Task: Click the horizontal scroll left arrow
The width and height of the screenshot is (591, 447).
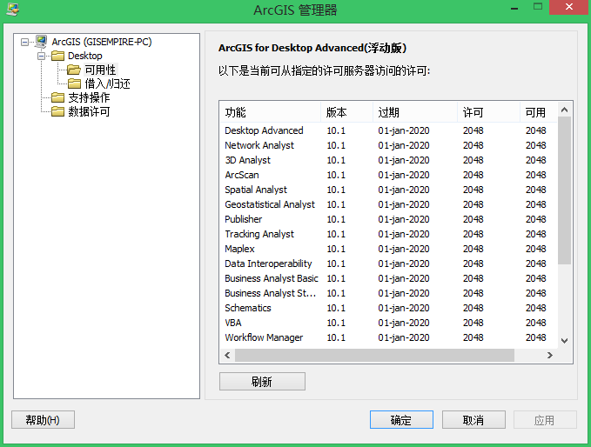Action: pyautogui.click(x=227, y=355)
